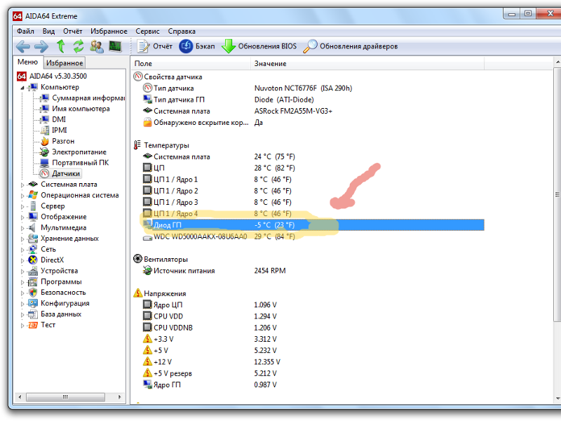Screen dimensions: 561x421
Task: Click the Программы tree icon
Action: coord(33,282)
